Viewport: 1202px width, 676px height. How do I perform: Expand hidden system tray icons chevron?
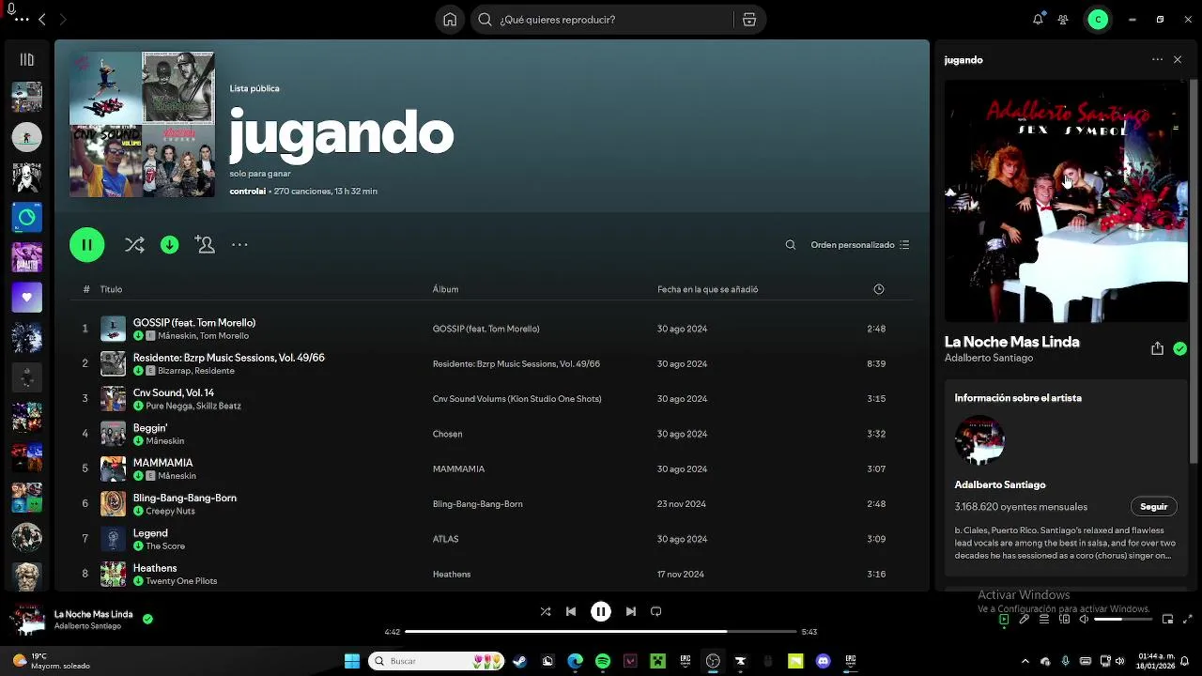point(1025,661)
